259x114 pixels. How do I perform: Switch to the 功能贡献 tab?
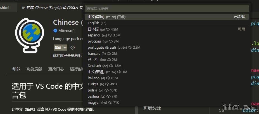click(34, 69)
